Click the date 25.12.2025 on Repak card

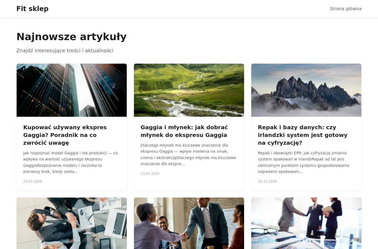pyautogui.click(x=267, y=181)
